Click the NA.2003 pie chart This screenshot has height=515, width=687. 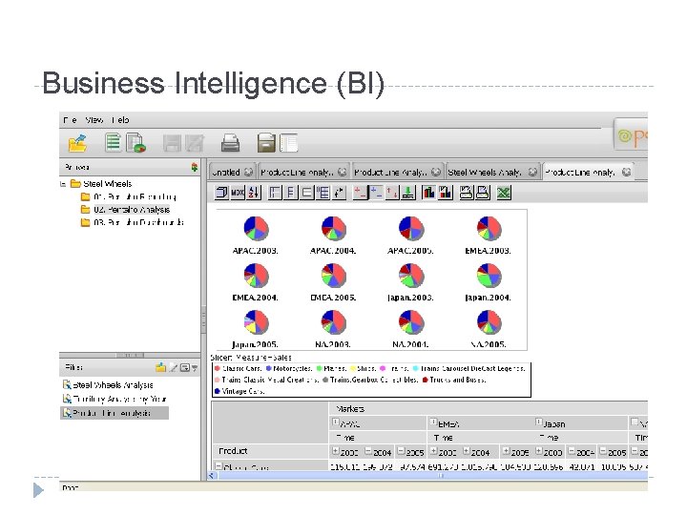click(333, 322)
